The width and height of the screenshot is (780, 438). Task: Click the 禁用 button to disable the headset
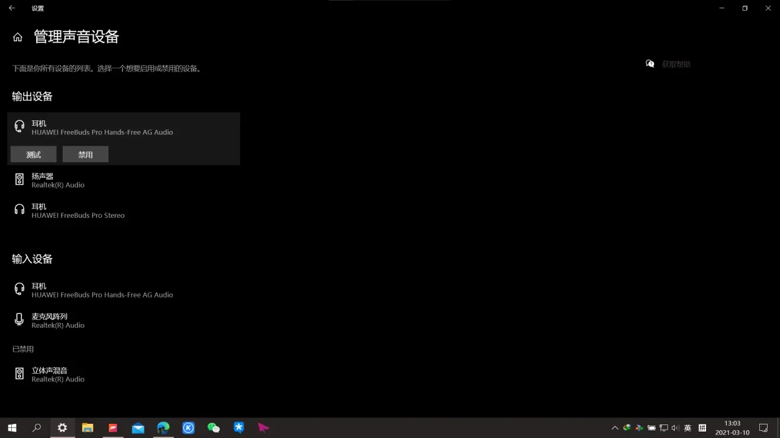click(x=86, y=155)
